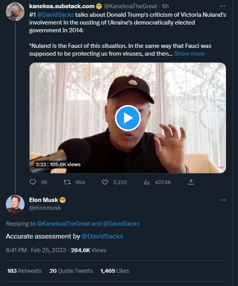The height and width of the screenshot is (286, 238).
Task: Open @KanekoaTheGreat link in Replying to line
Action: pyautogui.click(x=63, y=223)
